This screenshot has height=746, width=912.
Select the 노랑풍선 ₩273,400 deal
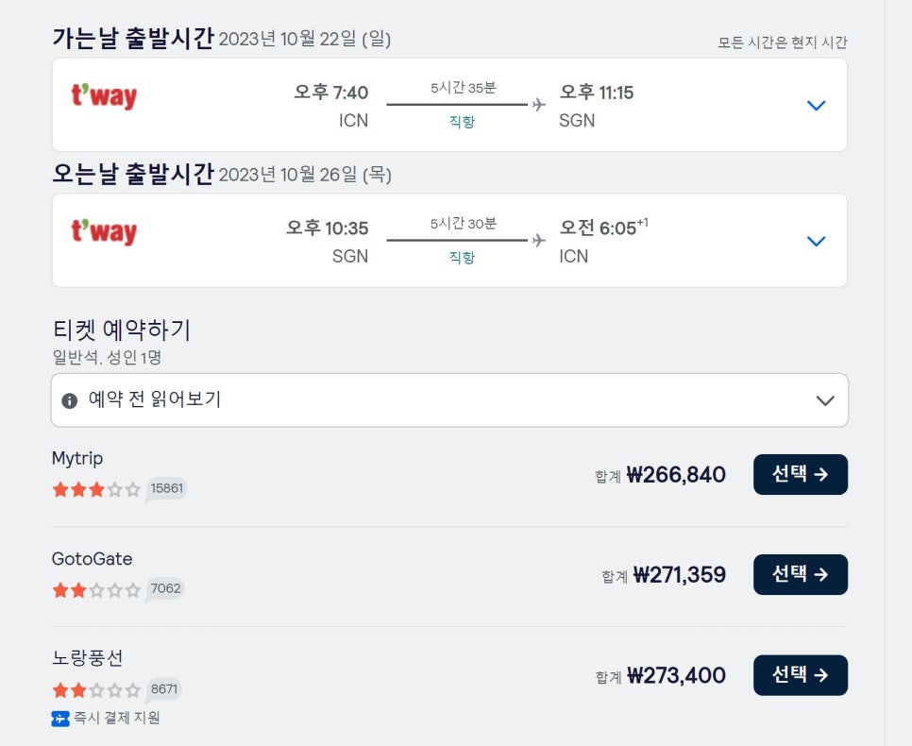(801, 675)
